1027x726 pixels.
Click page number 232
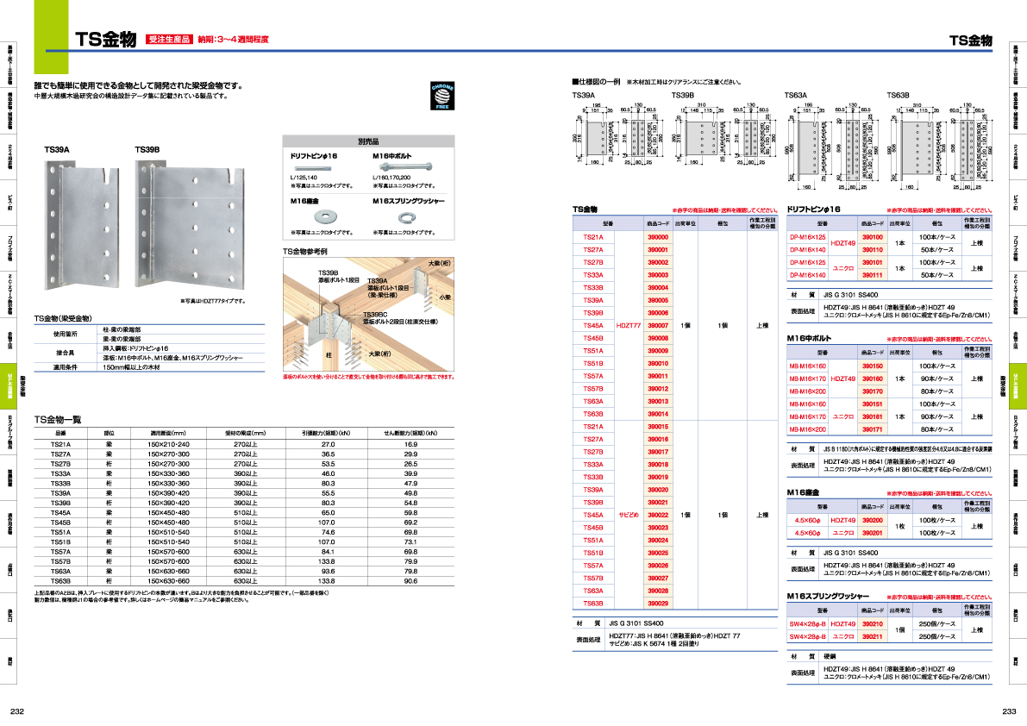(18, 711)
